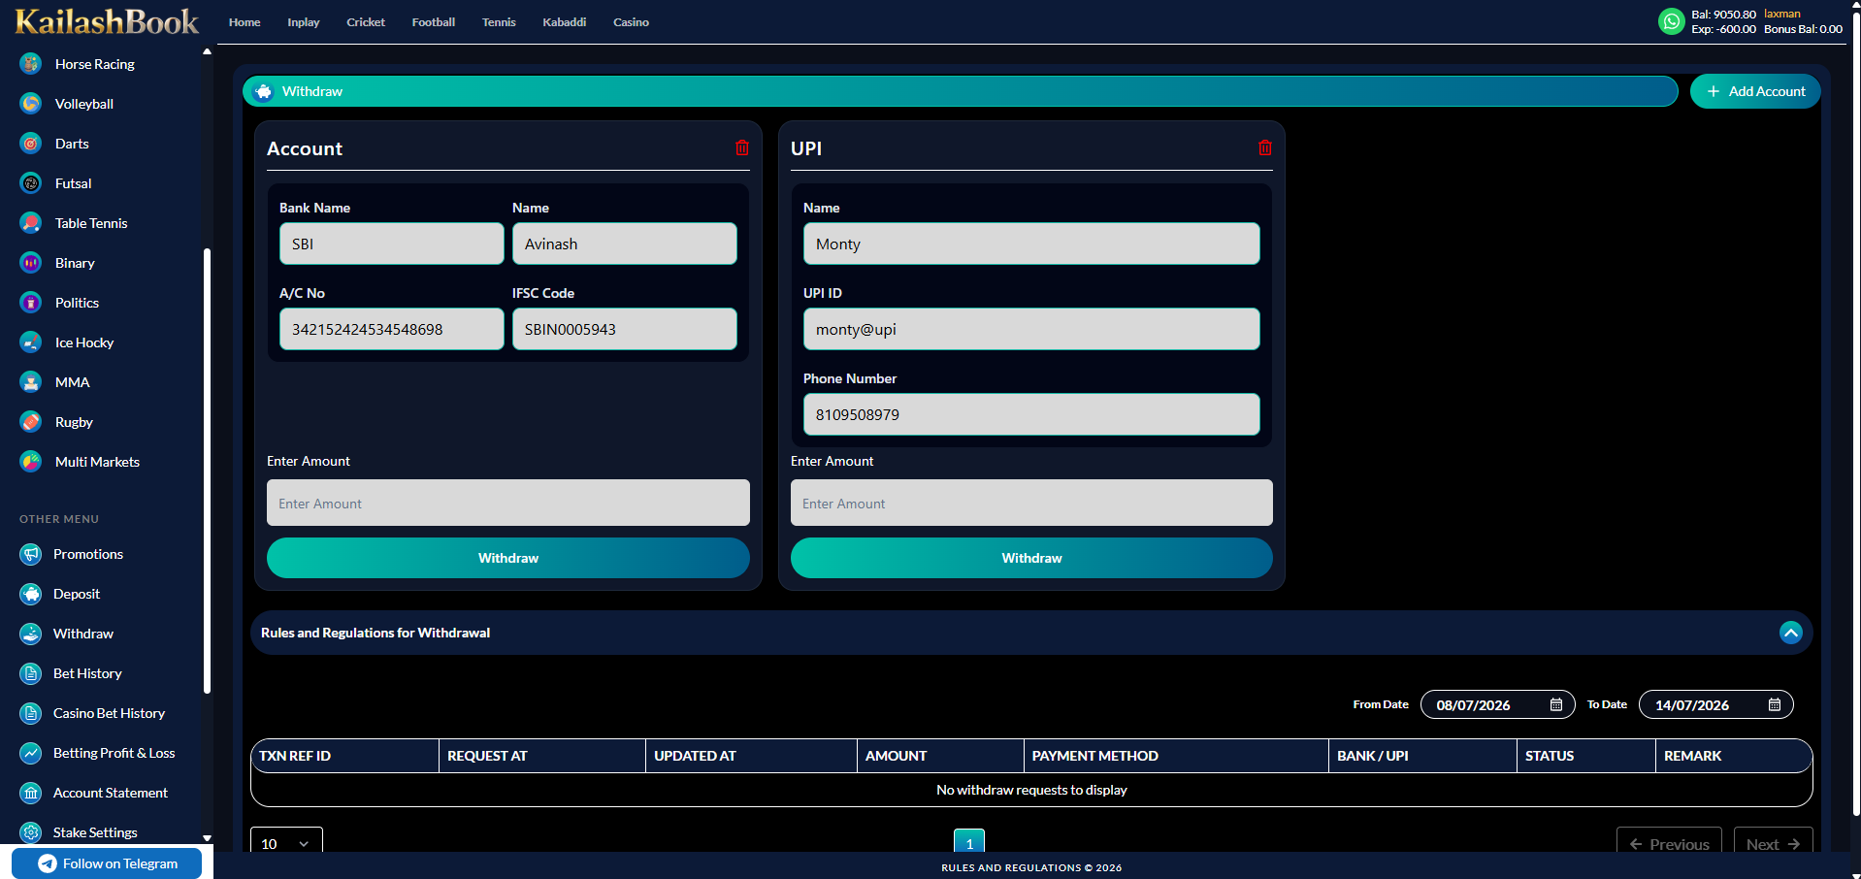Delete the bank Account card with trash icon
This screenshot has height=879, width=1861.
coord(742,147)
